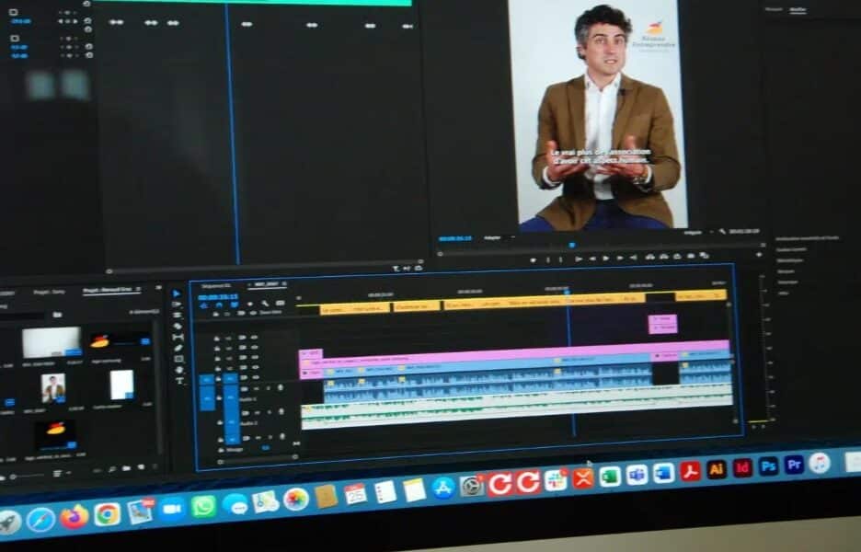
Task: Open the Modifier tab in right panel
Action: click(798, 10)
